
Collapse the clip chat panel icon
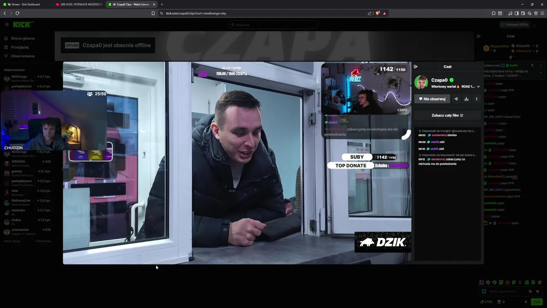point(415,67)
